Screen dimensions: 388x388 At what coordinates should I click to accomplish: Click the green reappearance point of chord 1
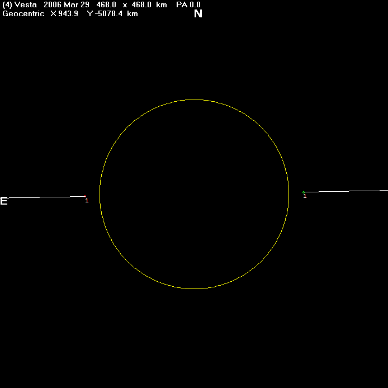point(304,192)
